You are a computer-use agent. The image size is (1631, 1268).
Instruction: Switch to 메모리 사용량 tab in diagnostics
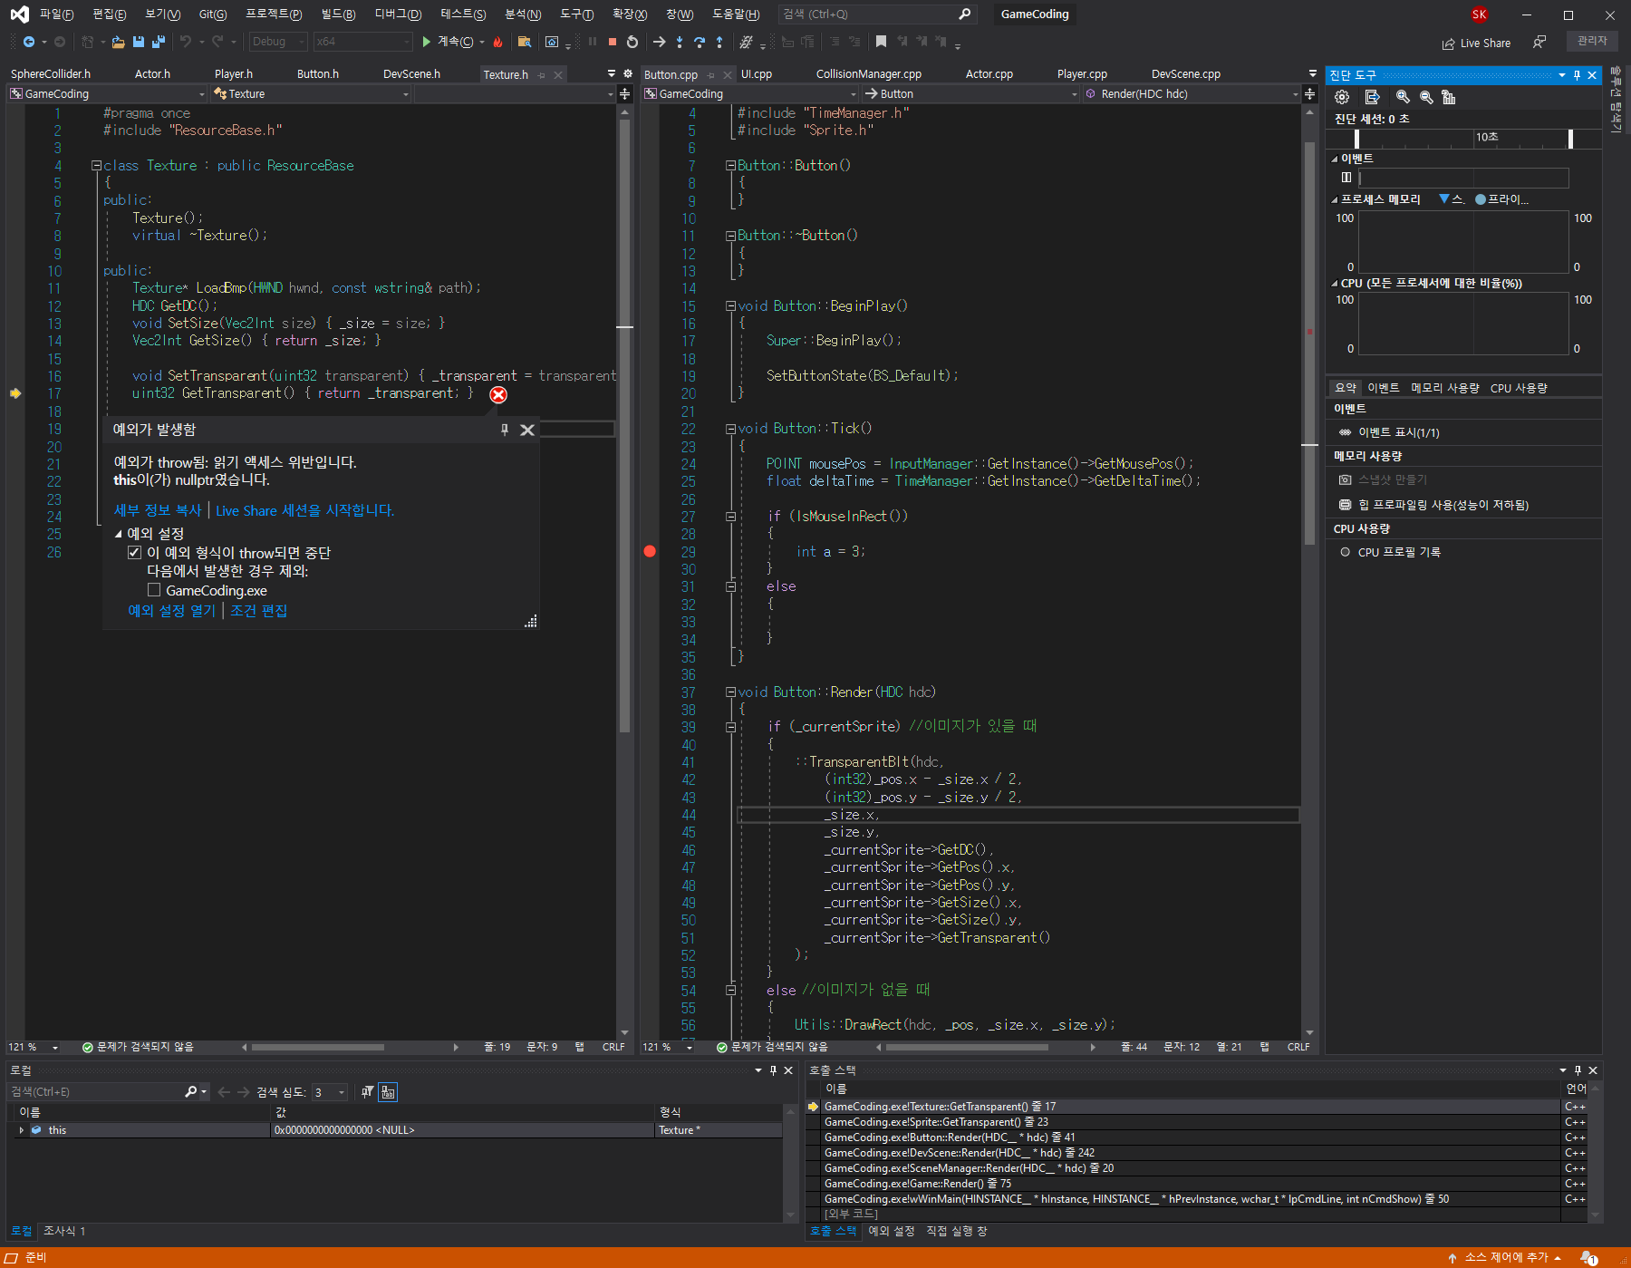tap(1444, 388)
